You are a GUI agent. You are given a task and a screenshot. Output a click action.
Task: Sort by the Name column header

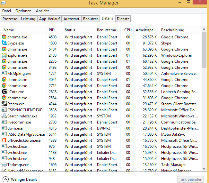pos(23,30)
